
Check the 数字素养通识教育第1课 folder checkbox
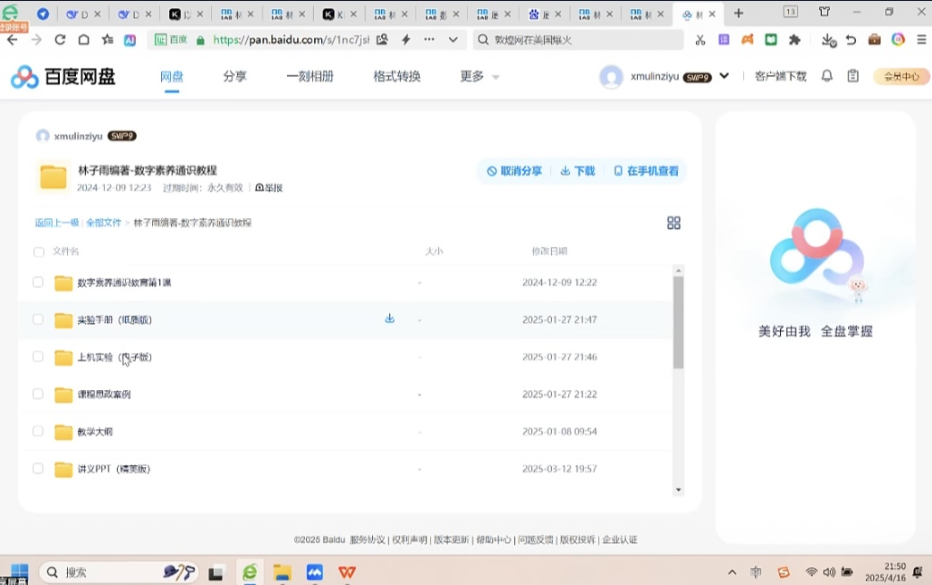pos(38,283)
